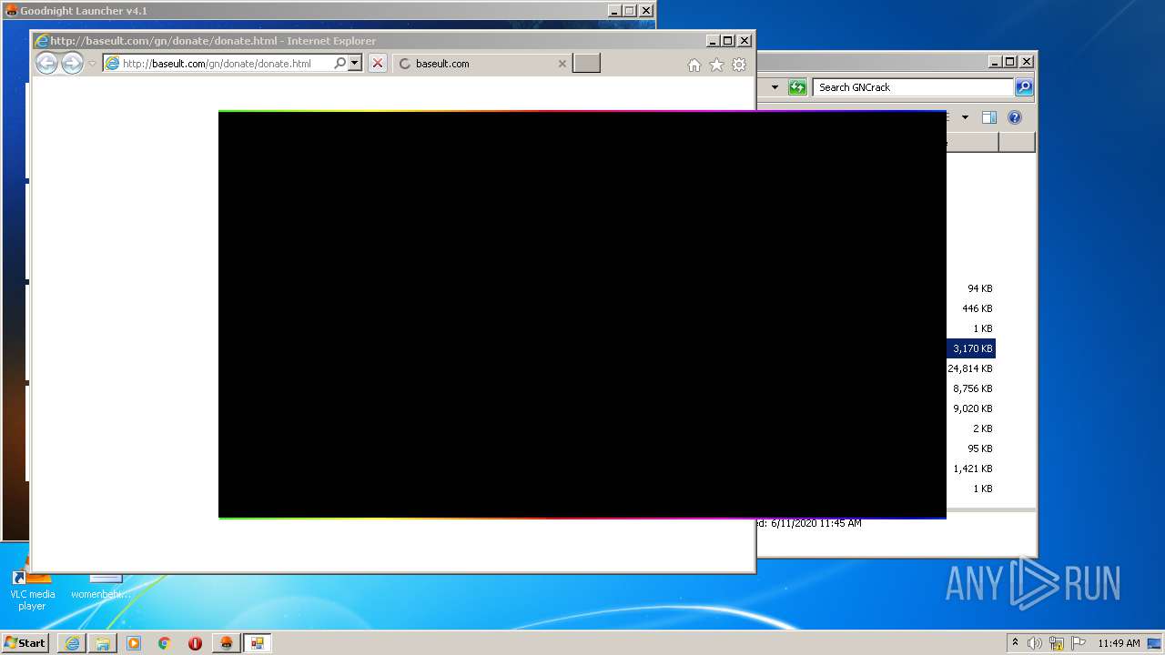Open a new tab in Internet Explorer
Screen dimensions: 1165x655
click(586, 64)
